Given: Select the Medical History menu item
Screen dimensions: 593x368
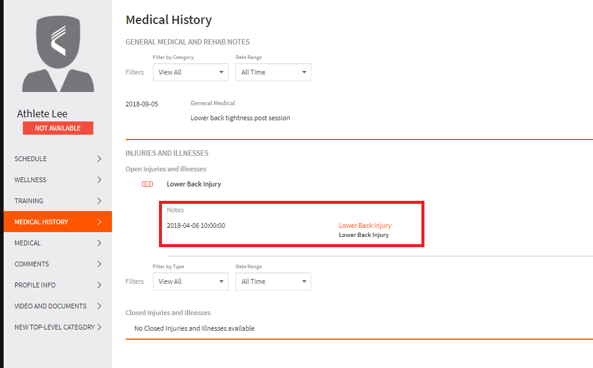Looking at the screenshot, I should click(x=58, y=222).
